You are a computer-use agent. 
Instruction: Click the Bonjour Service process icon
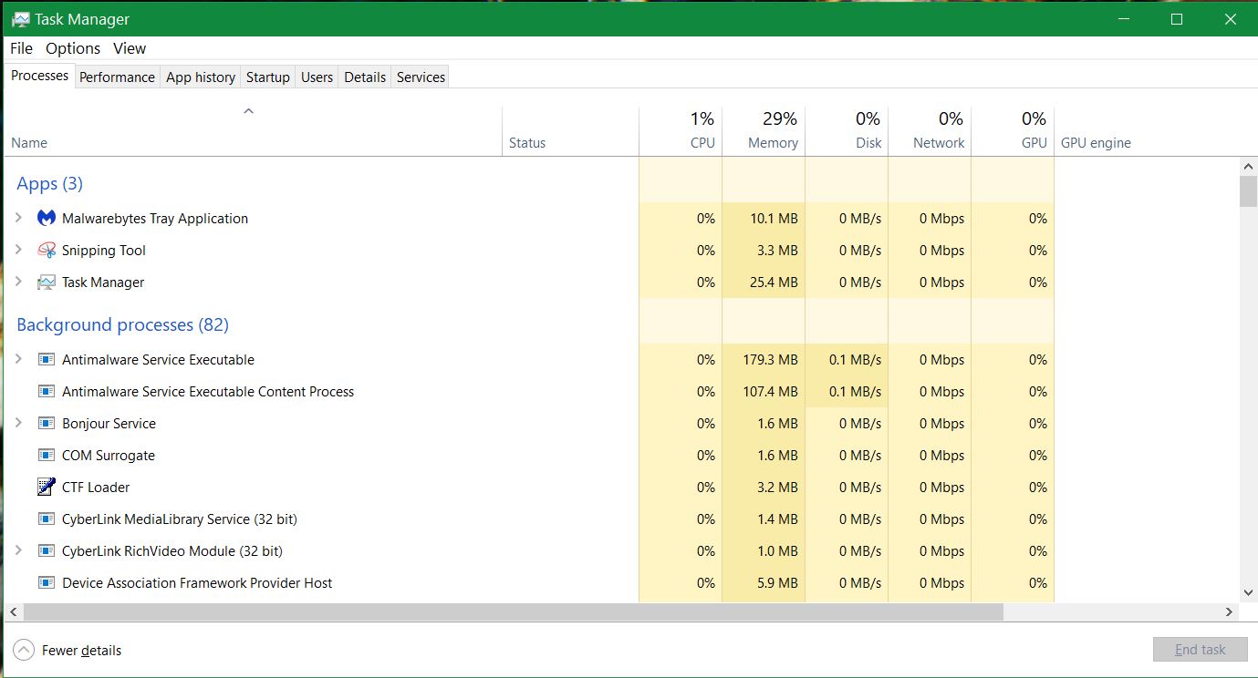click(x=47, y=424)
